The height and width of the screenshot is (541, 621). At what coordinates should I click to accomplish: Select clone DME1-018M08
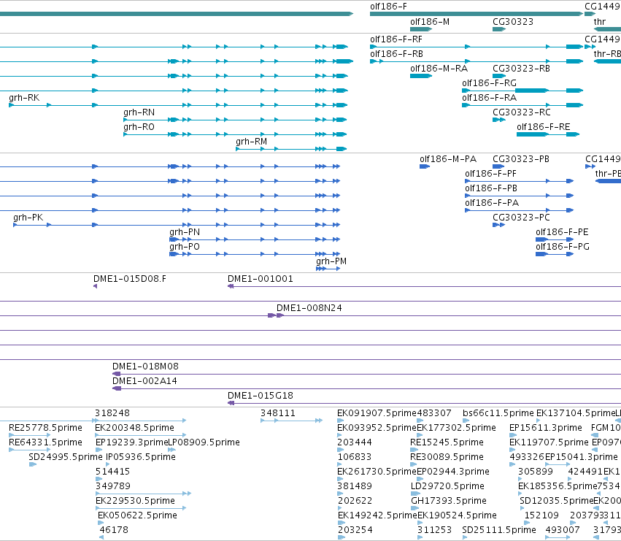145,367
